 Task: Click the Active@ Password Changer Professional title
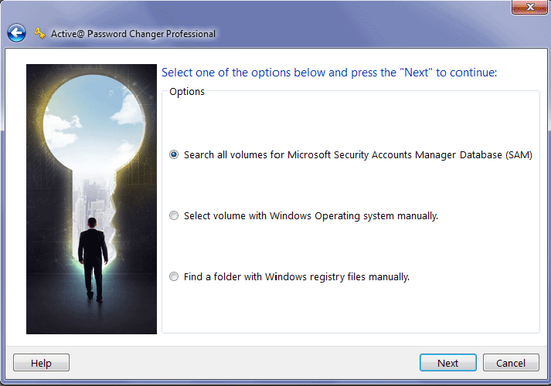tap(133, 34)
